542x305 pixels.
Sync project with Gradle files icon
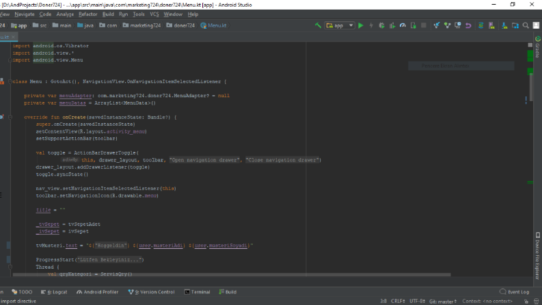[x=480, y=25]
